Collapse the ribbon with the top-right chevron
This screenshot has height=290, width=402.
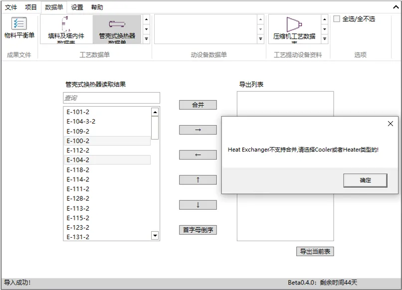point(396,7)
